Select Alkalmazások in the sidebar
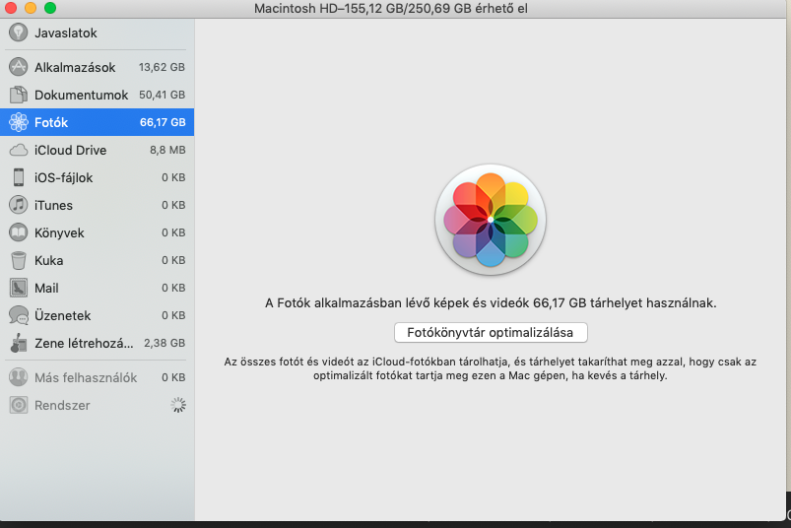Viewport: 791px width, 528px height. click(97, 67)
